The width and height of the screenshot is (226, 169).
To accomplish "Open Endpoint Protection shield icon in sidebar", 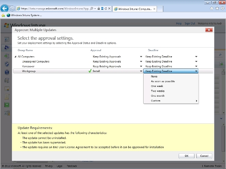I will (7, 64).
